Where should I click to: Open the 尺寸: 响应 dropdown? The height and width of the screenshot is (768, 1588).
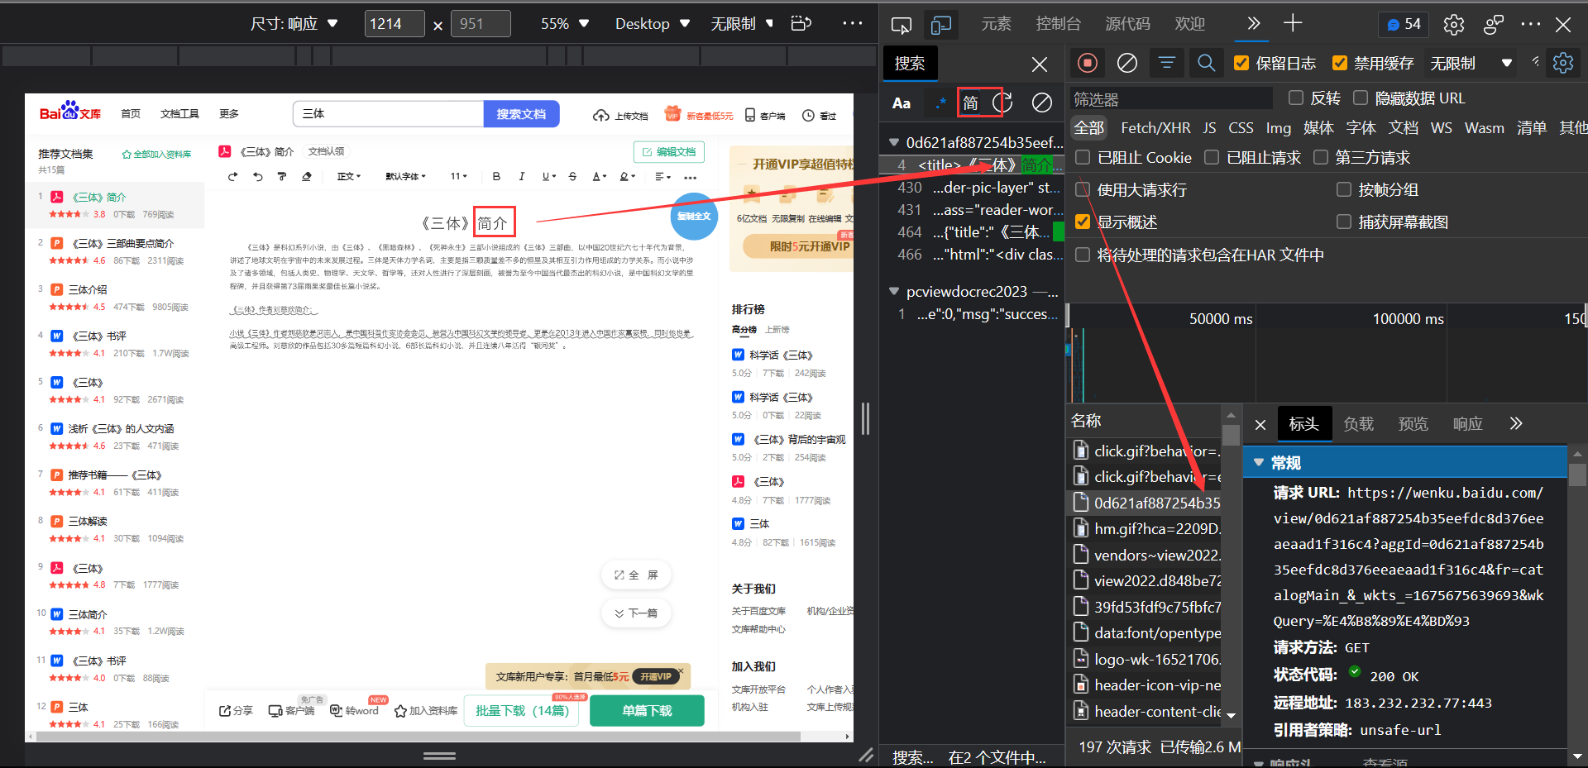(x=294, y=23)
